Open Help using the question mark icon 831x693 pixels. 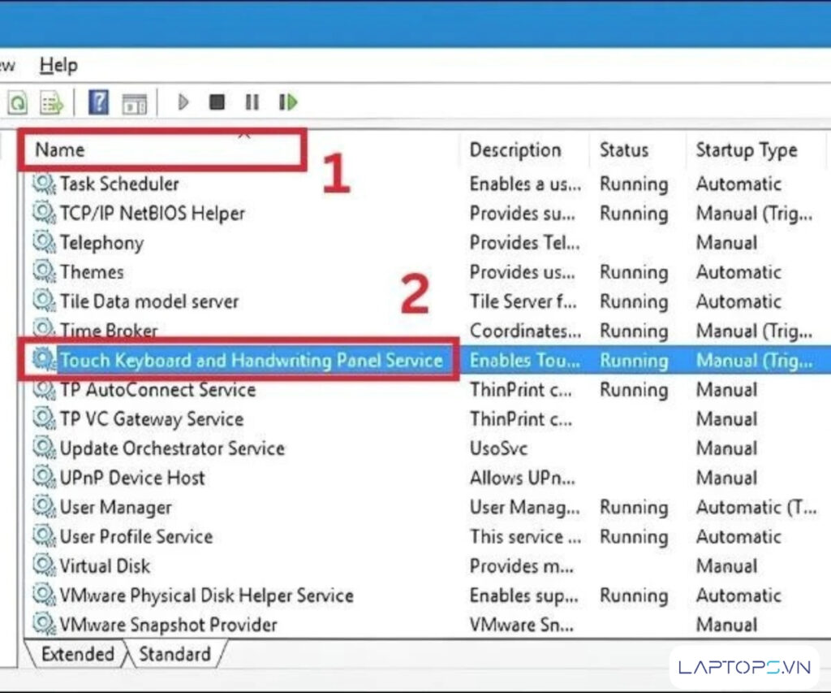[x=97, y=102]
